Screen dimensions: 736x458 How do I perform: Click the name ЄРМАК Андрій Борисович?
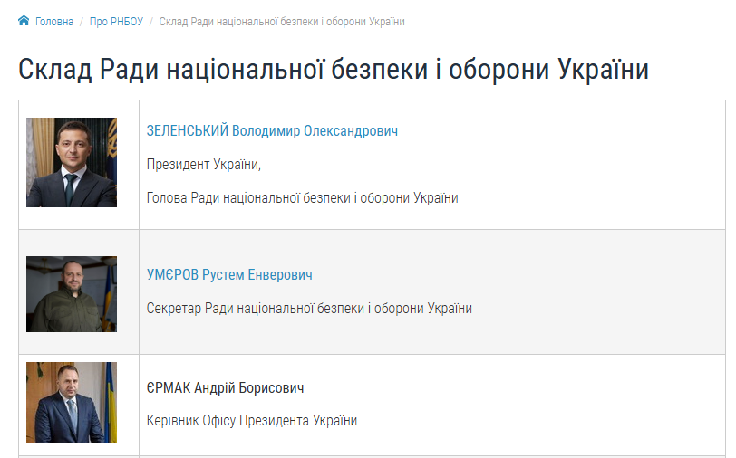pyautogui.click(x=225, y=388)
